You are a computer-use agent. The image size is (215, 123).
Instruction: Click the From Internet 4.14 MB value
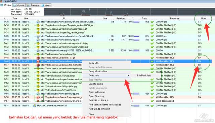28,9
